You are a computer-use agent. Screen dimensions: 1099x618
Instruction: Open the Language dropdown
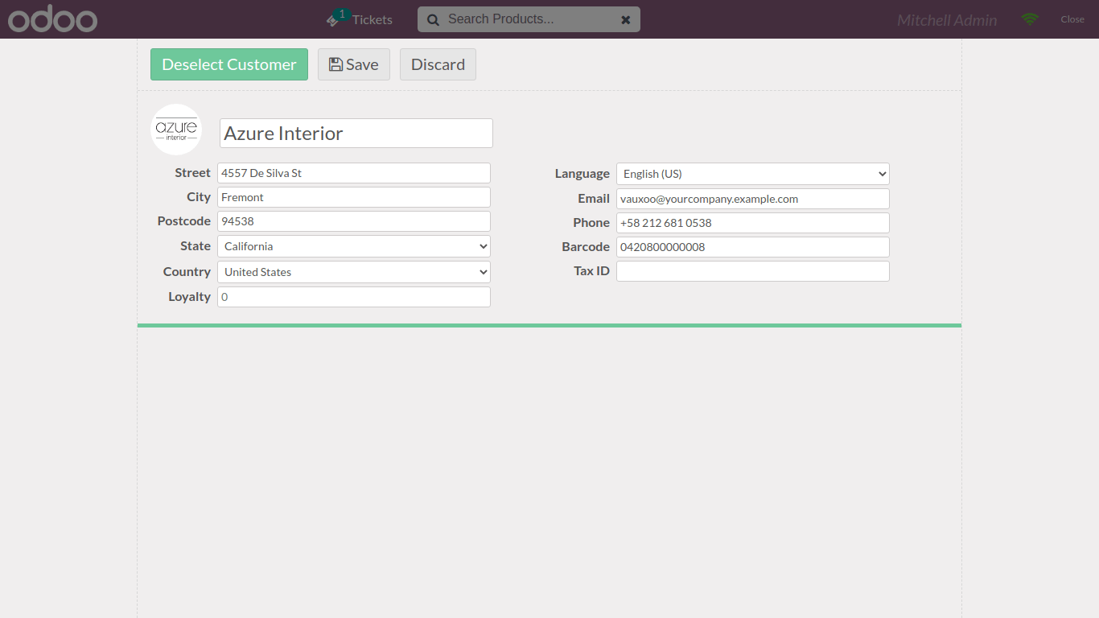pyautogui.click(x=753, y=174)
